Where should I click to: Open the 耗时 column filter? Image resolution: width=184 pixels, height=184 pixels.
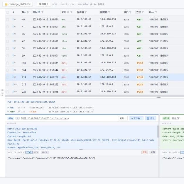click(x=71, y=12)
